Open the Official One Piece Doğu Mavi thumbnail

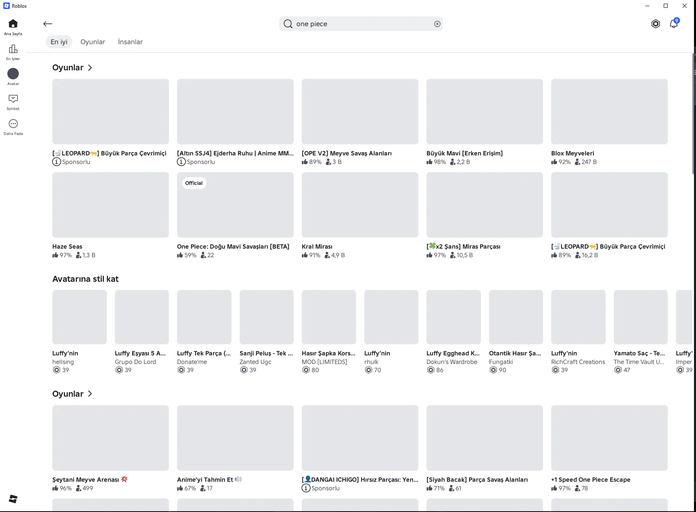click(235, 205)
